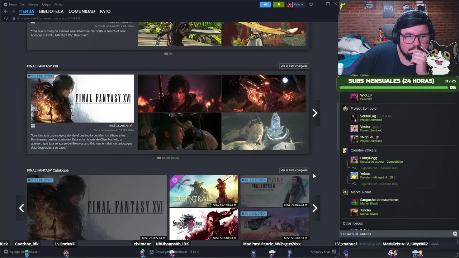Select second page dot of Dawntrail carousel
The width and height of the screenshot is (459, 258).
point(170,53)
